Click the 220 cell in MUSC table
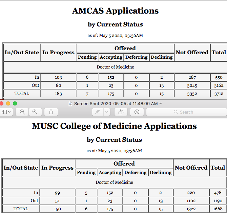This screenshot has height=213, width=227. pos(191,193)
